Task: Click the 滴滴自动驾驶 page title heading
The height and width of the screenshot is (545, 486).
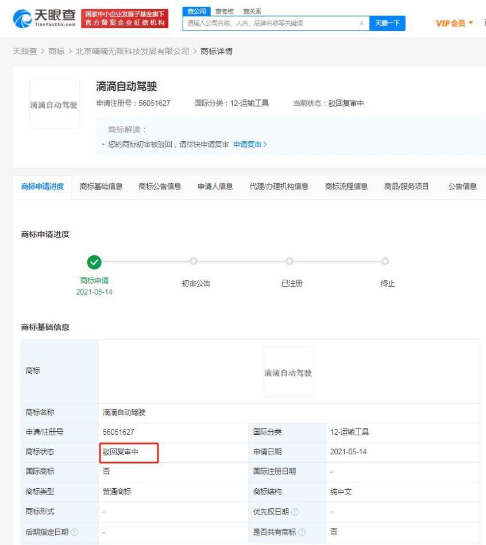Action: coord(126,86)
